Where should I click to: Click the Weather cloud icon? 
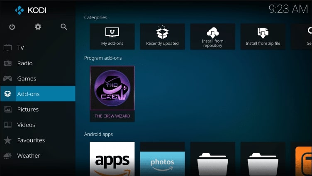(7, 156)
